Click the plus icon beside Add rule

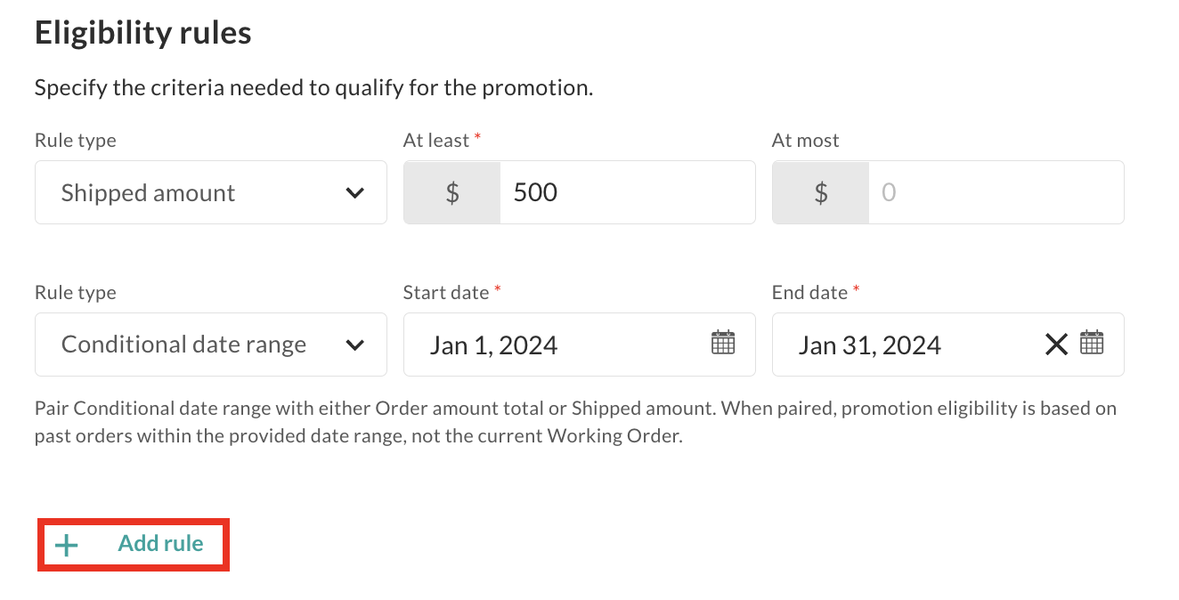(x=67, y=545)
